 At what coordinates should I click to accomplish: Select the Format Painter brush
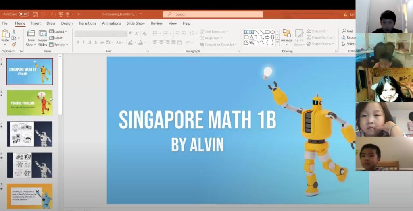click(14, 44)
